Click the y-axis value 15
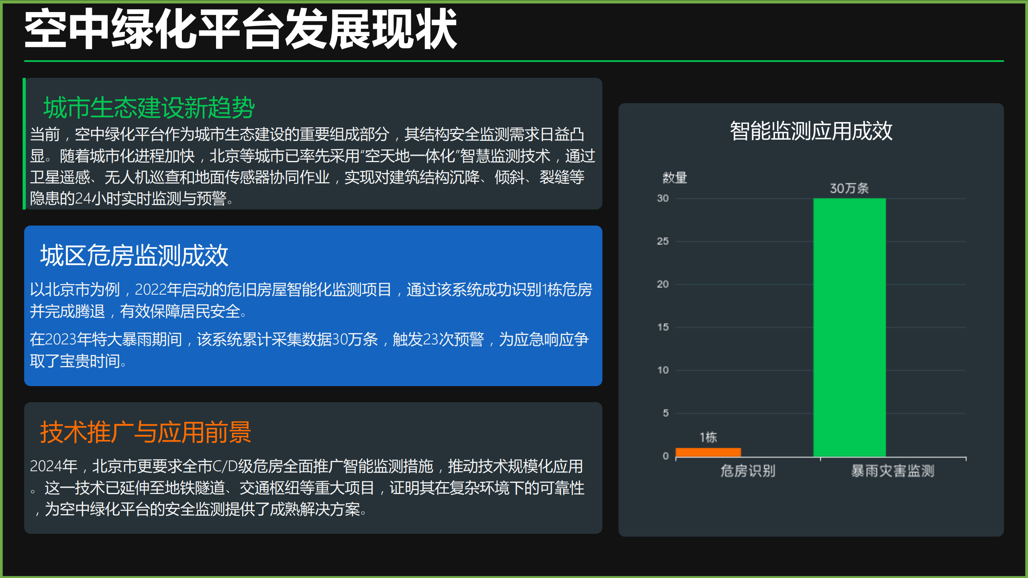 [663, 327]
